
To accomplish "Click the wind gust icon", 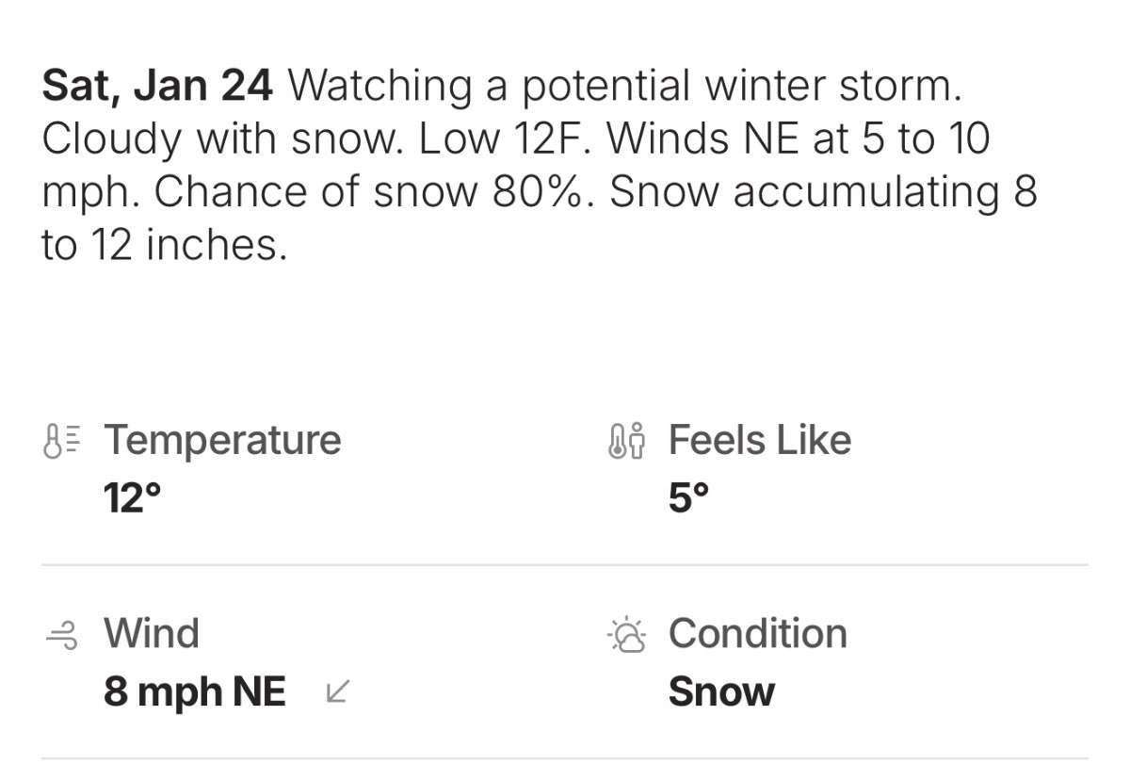I will pyautogui.click(x=62, y=636).
